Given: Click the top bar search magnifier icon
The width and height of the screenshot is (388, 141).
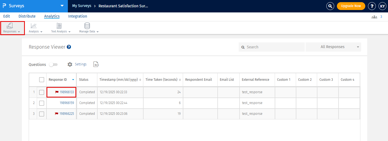Looking at the screenshot, I should coord(330,6).
